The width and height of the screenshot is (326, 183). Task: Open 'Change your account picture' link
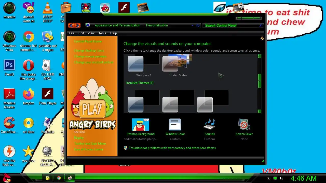[94, 62]
